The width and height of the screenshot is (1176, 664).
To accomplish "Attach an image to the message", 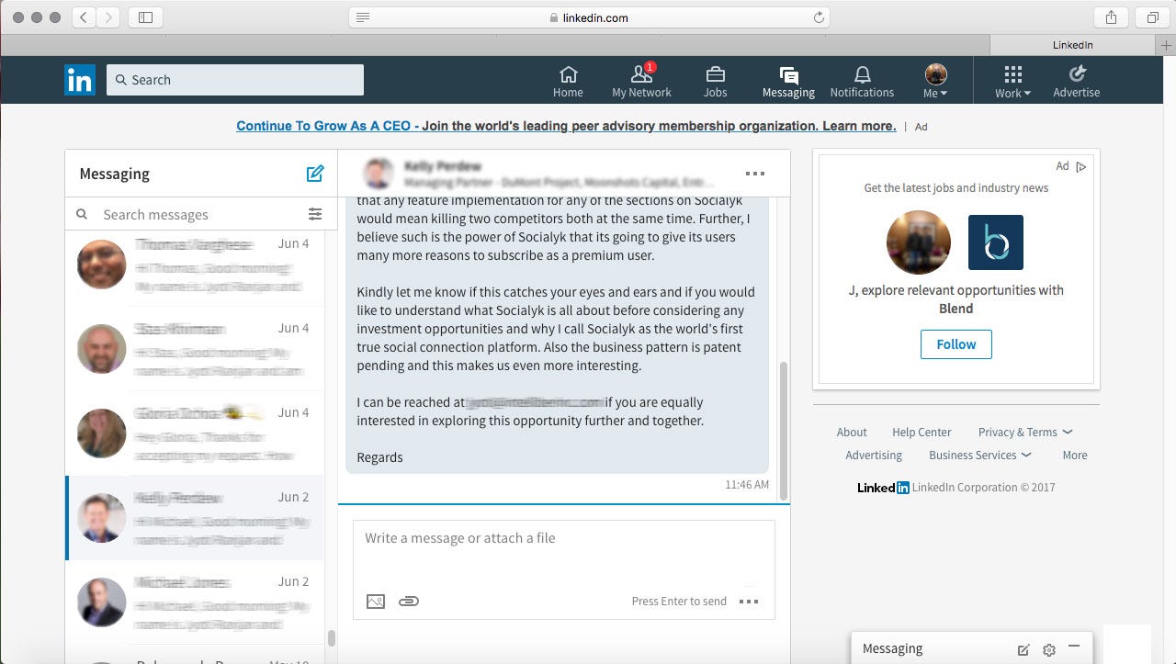I will click(375, 602).
